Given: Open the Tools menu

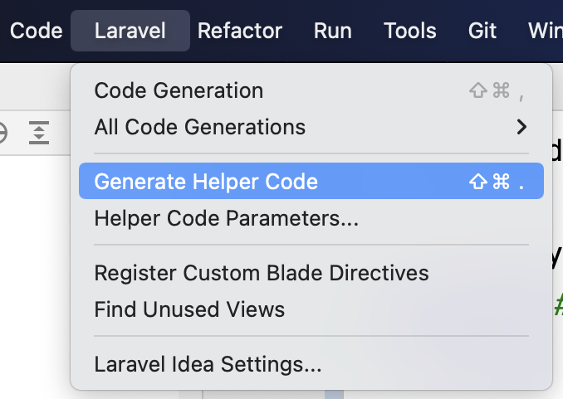Looking at the screenshot, I should coord(409,31).
